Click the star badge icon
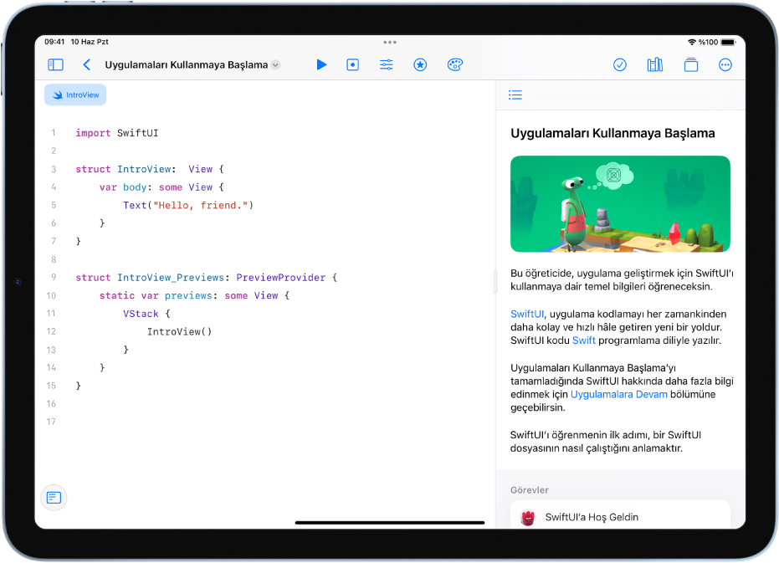 (x=420, y=64)
